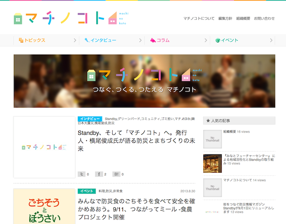This screenshot has height=224, width=286.
Task: Open the お問い合わせ header link
Action: click(x=264, y=18)
